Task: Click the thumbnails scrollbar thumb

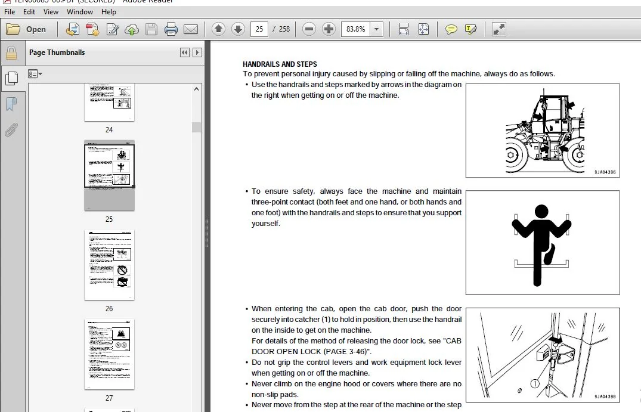Action: click(197, 127)
